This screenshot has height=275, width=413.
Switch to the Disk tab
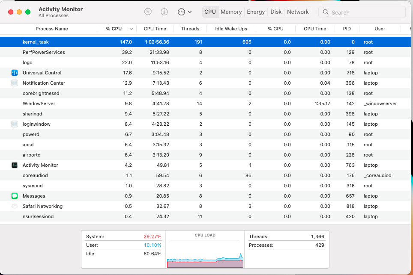(276, 12)
